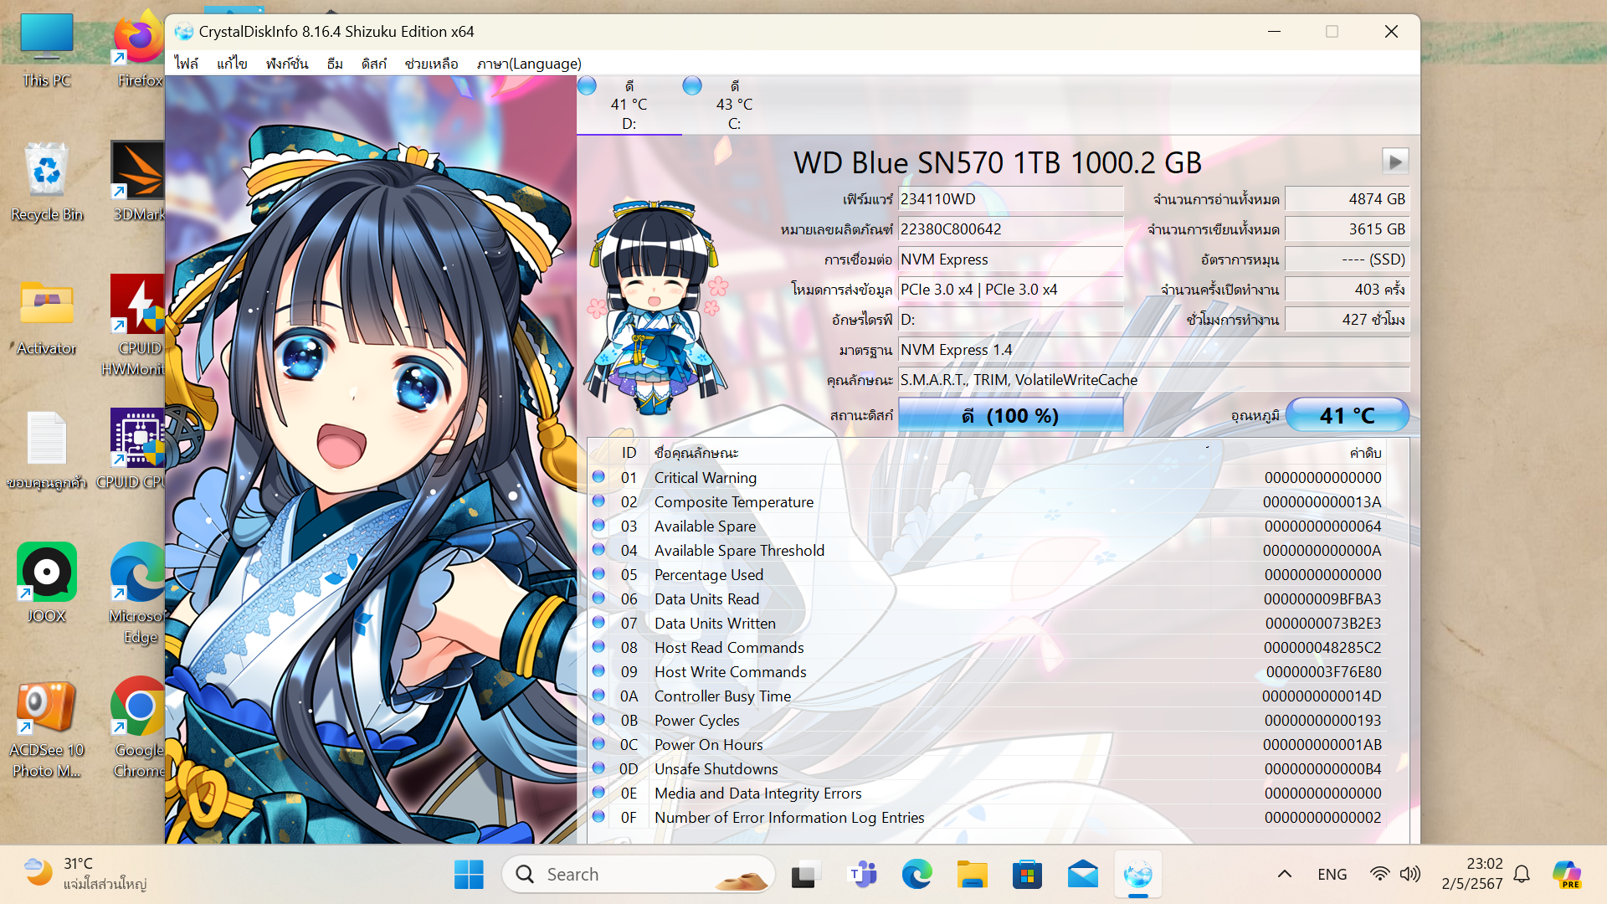Open the 3DMark desktop shortcut

pos(139,181)
